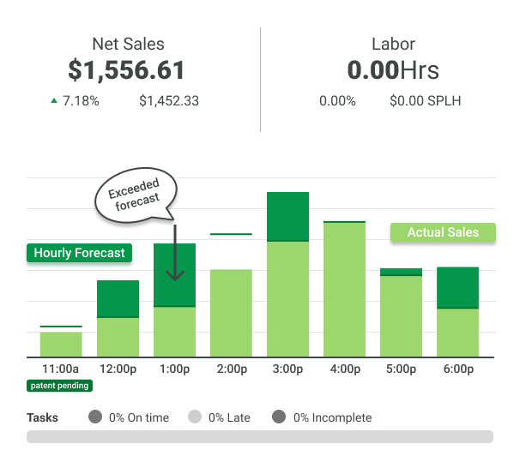Click the patent pending badge

(x=59, y=386)
